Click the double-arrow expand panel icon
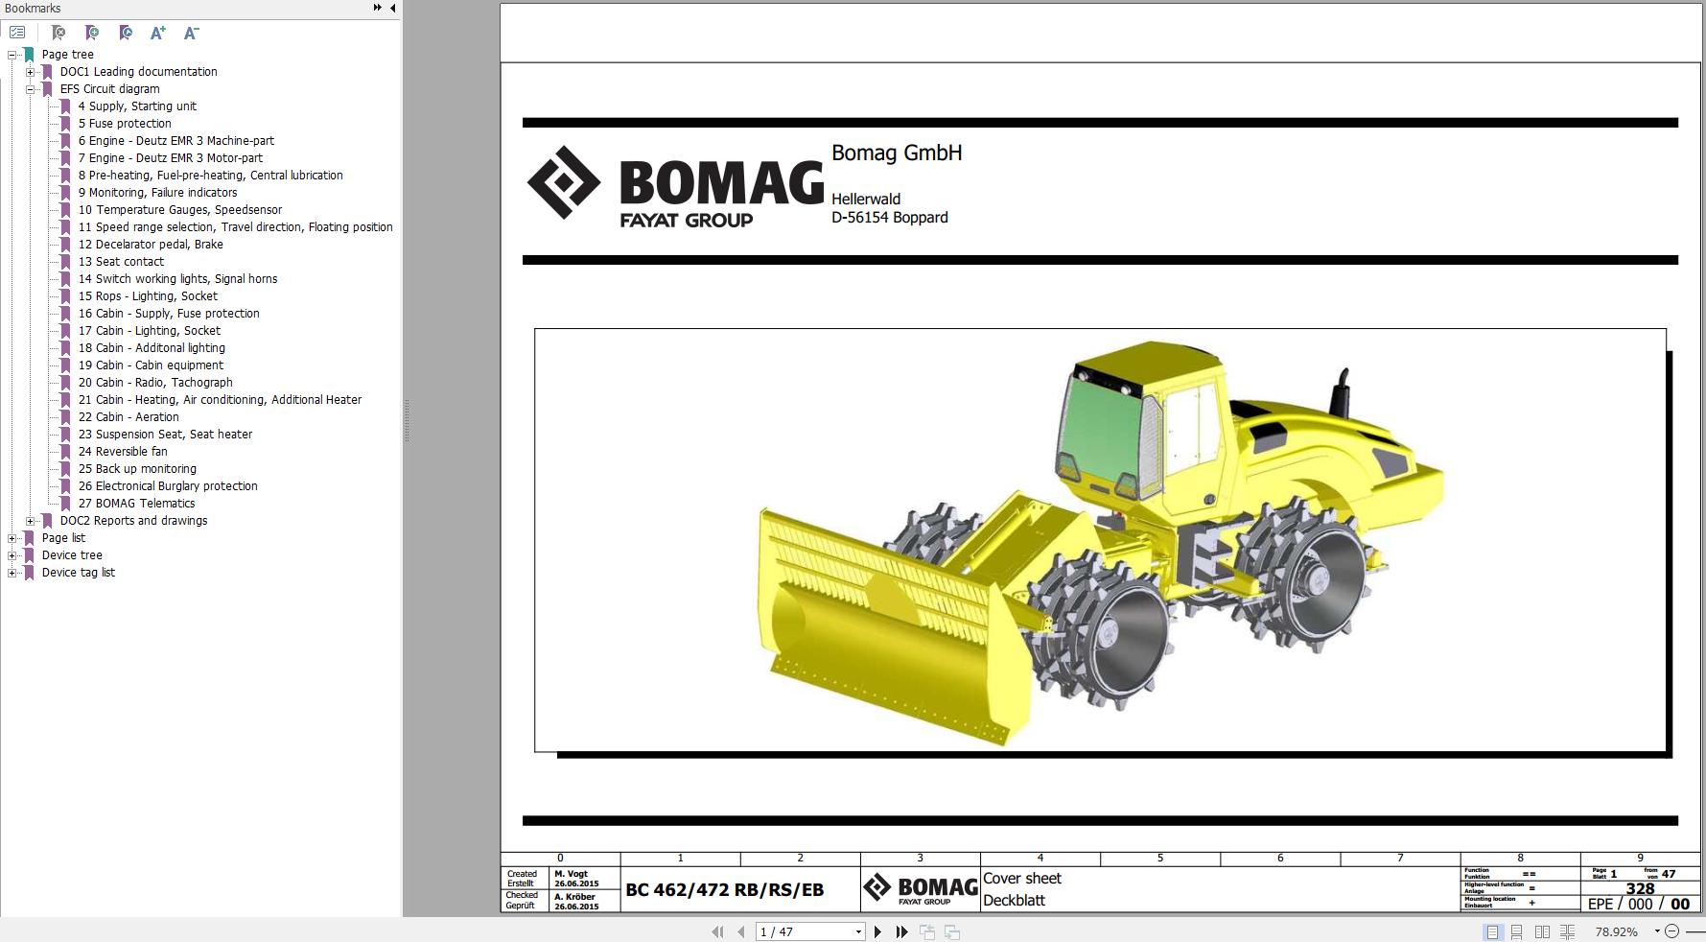 click(378, 8)
